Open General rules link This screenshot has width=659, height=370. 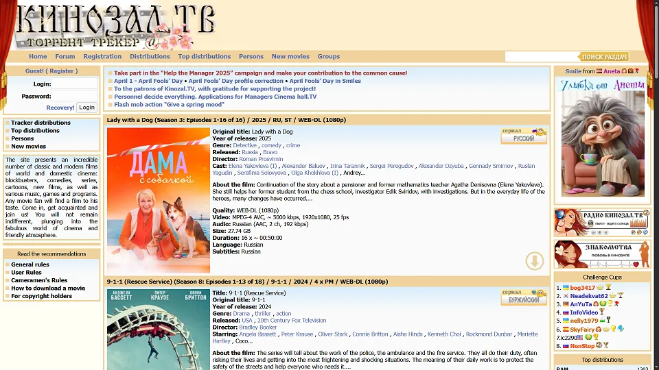(x=30, y=264)
